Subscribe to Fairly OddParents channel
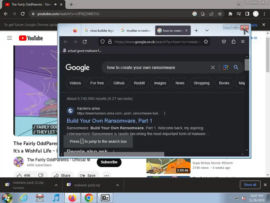The height and width of the screenshot is (203, 270). tap(109, 162)
